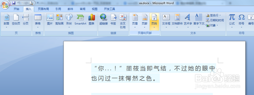Screen dimensions: 254x95
Task: Expand dropdown arrow under 符号
Action: [x=241, y=27]
